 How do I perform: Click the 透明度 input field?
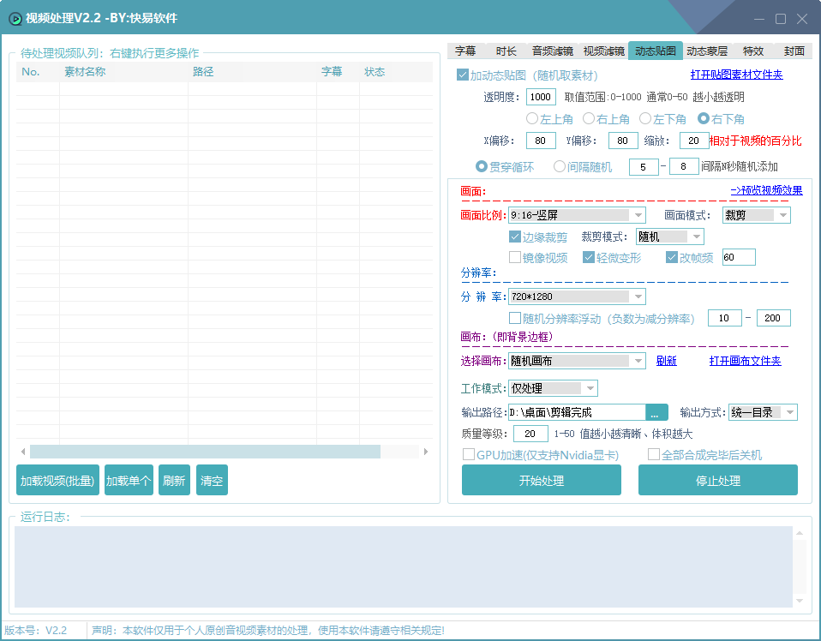coord(541,97)
